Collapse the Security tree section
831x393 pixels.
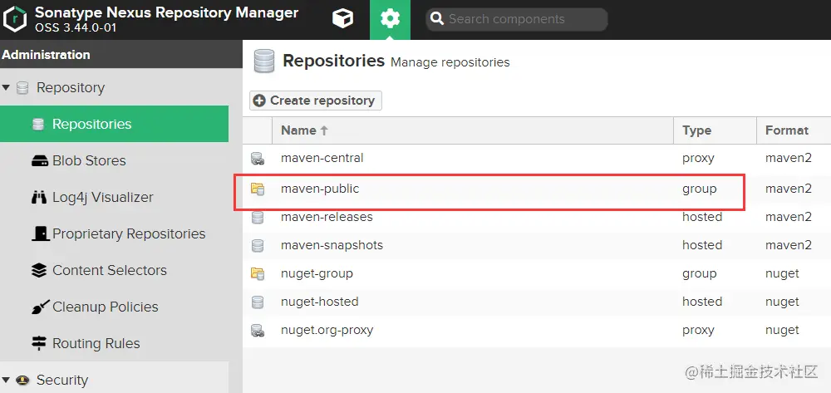(6, 380)
